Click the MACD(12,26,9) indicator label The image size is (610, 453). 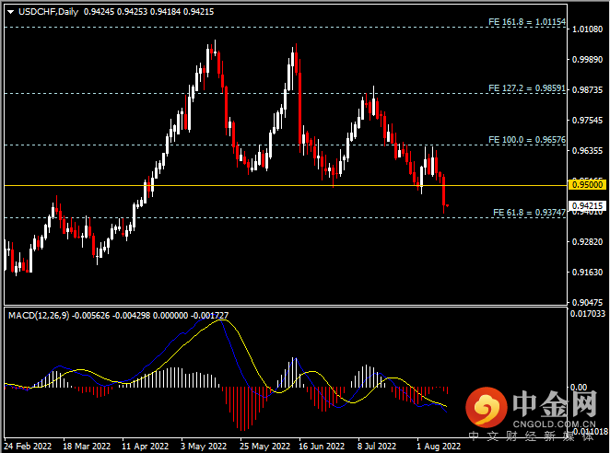tap(39, 315)
